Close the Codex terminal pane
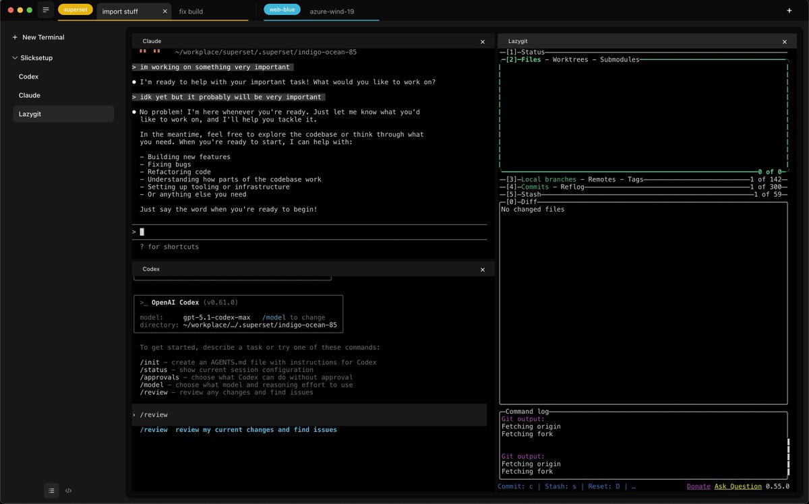Viewport: 809px width, 504px height. 482,270
